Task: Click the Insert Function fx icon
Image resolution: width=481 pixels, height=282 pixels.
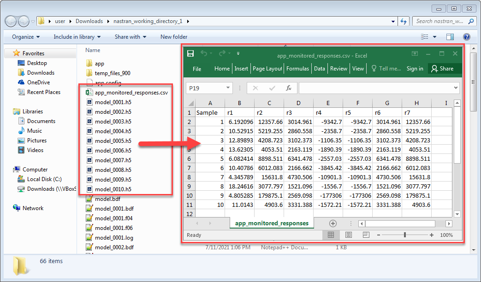Action: pos(289,88)
